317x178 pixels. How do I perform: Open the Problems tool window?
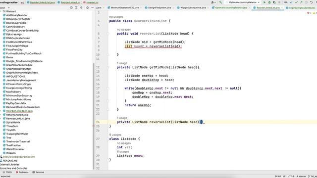click(22, 173)
